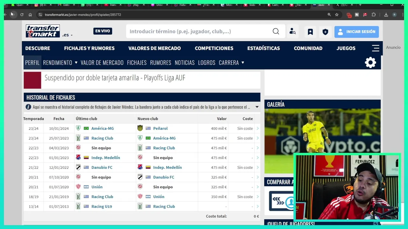Open the Racing U19 club link
408x229 pixels.
[102, 206]
